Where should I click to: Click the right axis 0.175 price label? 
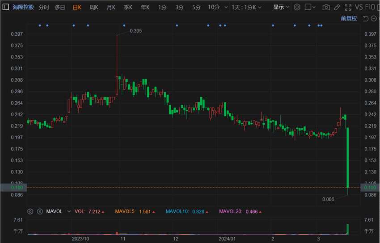[370, 149]
